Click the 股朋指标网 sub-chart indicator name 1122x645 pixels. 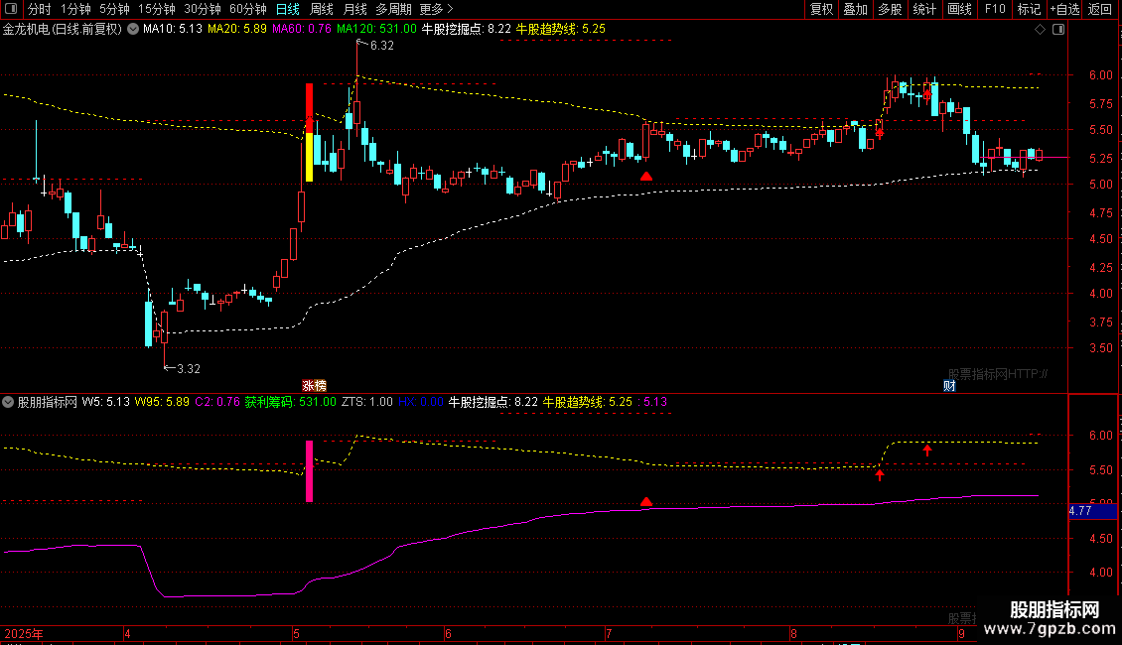[x=48, y=402]
